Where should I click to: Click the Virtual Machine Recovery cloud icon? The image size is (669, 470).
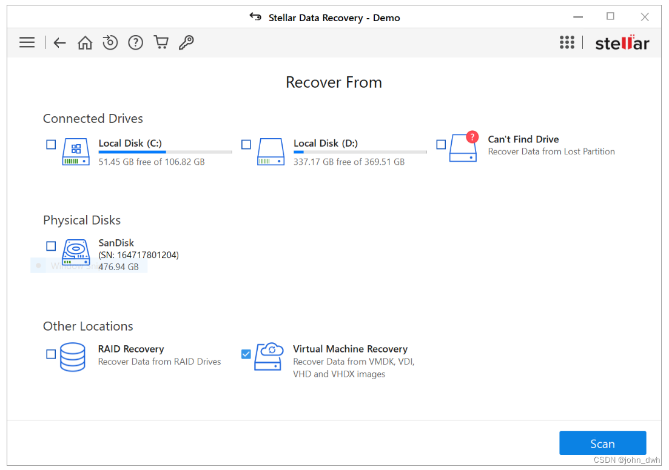(269, 356)
